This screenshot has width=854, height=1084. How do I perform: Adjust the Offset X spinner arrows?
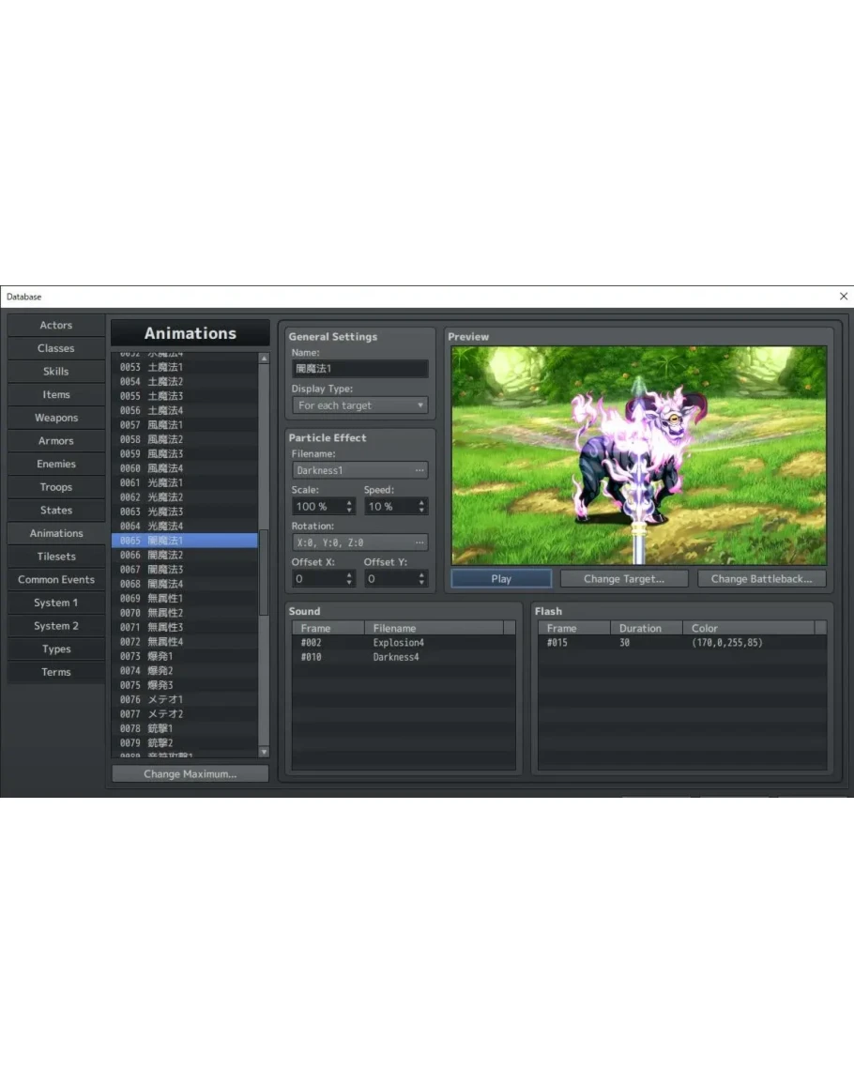(349, 579)
